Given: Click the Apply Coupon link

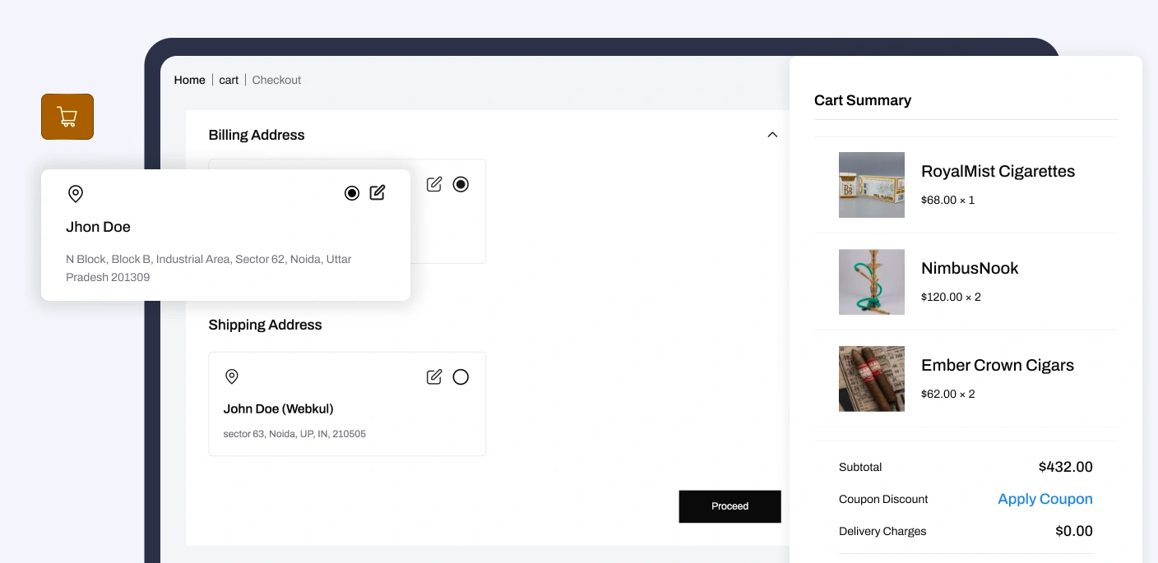Looking at the screenshot, I should pyautogui.click(x=1045, y=499).
